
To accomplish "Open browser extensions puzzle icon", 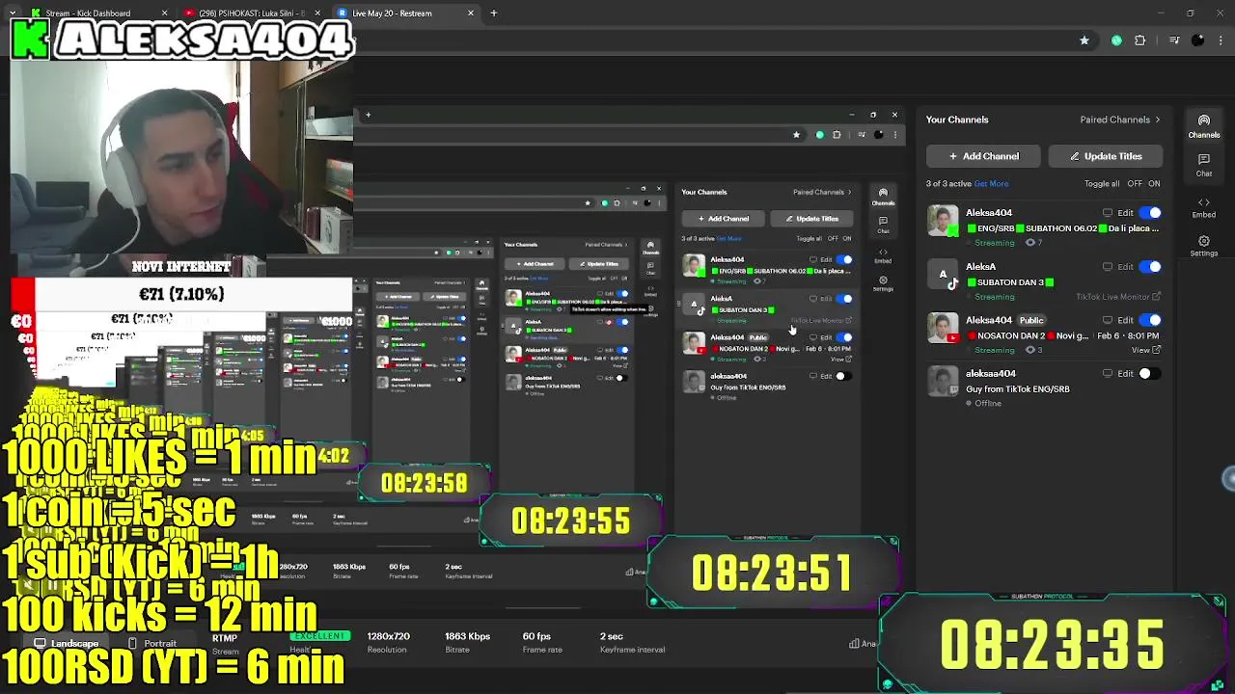I will tap(1140, 40).
